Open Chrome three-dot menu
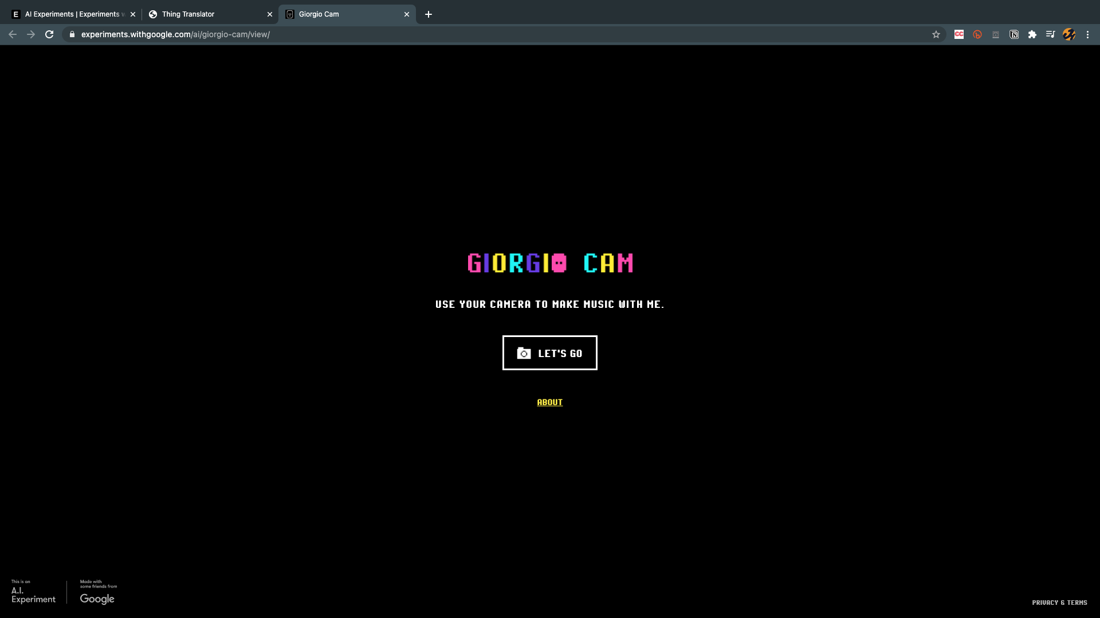The width and height of the screenshot is (1100, 618). [x=1087, y=34]
